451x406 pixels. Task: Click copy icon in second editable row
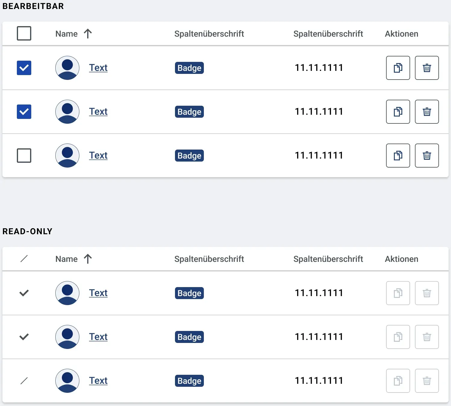398,112
